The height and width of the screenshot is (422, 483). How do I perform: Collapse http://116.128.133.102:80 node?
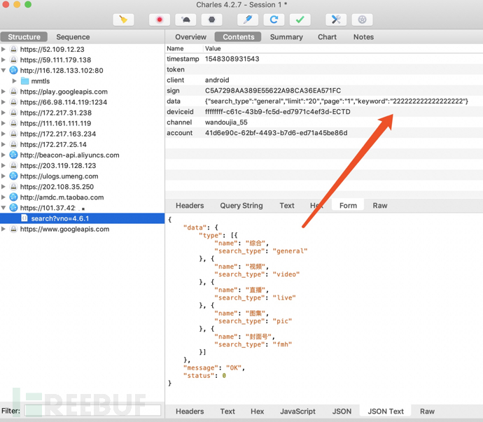3,70
